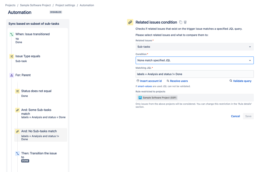
Task: Click the Done value under Status does not equal
Action: coord(24,96)
